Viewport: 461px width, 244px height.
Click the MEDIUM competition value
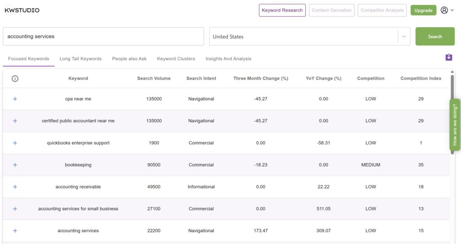[371, 165]
